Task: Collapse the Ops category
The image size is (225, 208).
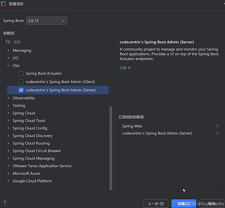Action: point(8,65)
